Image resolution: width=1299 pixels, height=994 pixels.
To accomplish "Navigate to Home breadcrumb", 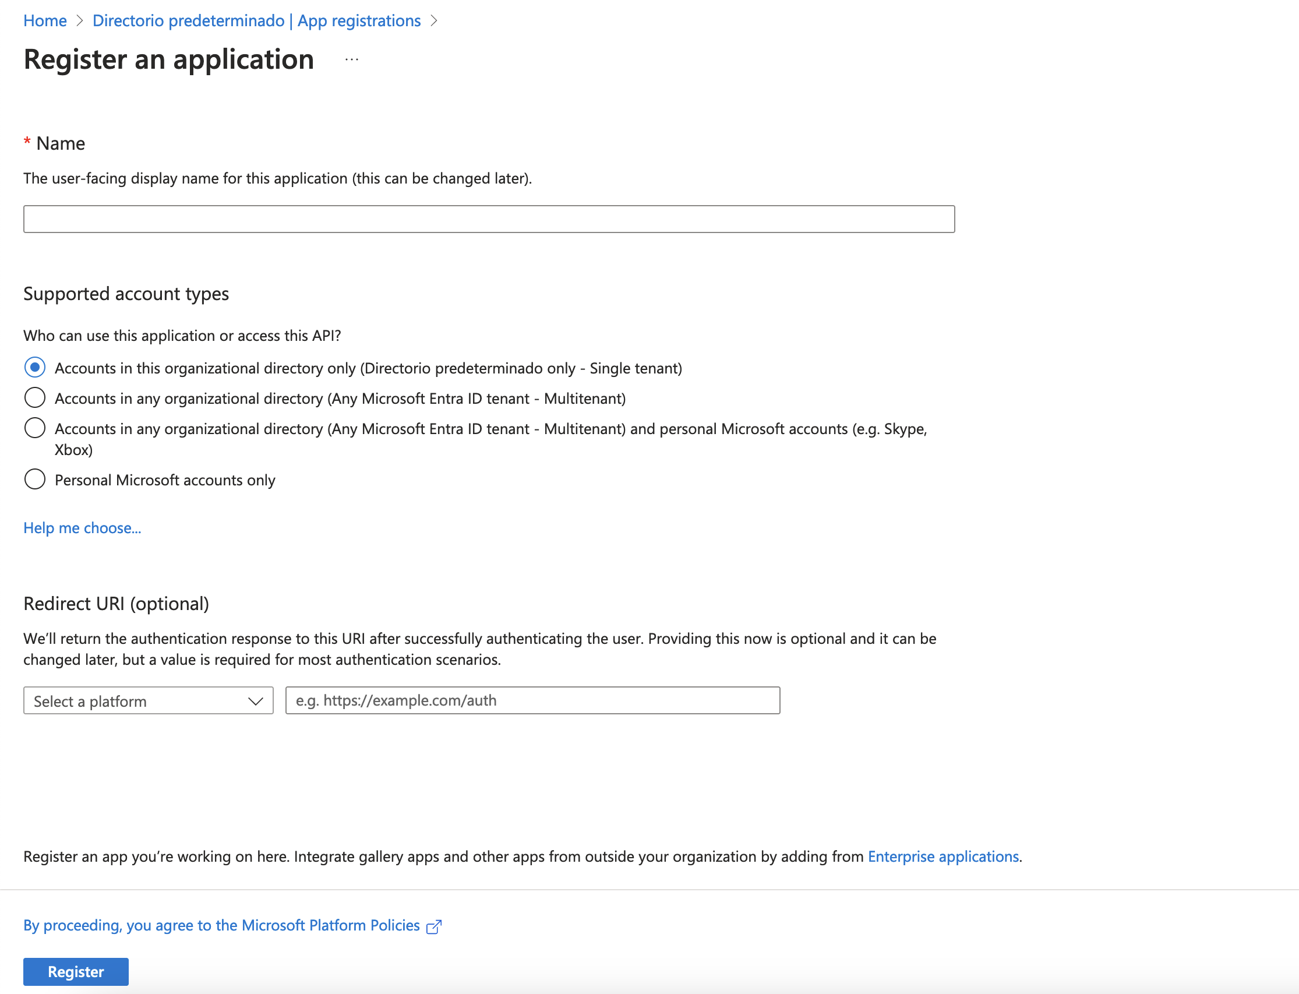I will [x=45, y=20].
